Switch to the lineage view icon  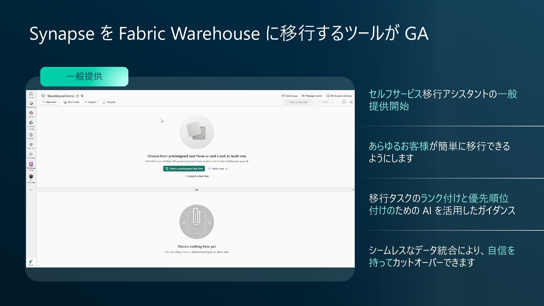351,102
